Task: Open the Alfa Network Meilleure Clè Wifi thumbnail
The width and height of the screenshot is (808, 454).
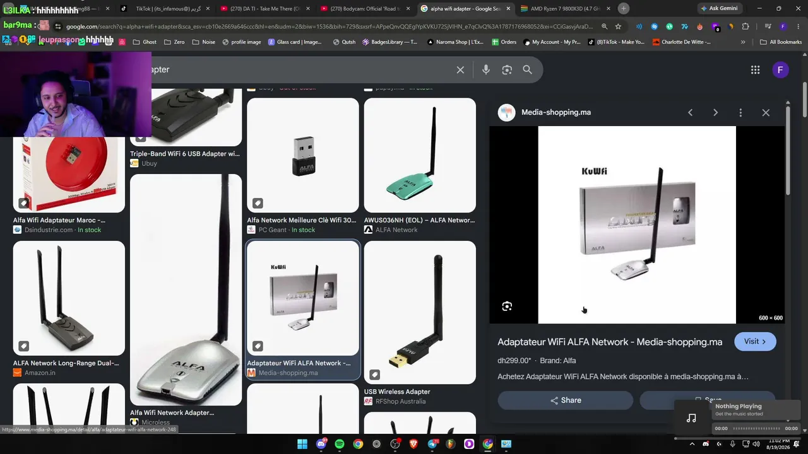Action: coord(303,155)
